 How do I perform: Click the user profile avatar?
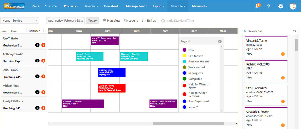[293, 6]
